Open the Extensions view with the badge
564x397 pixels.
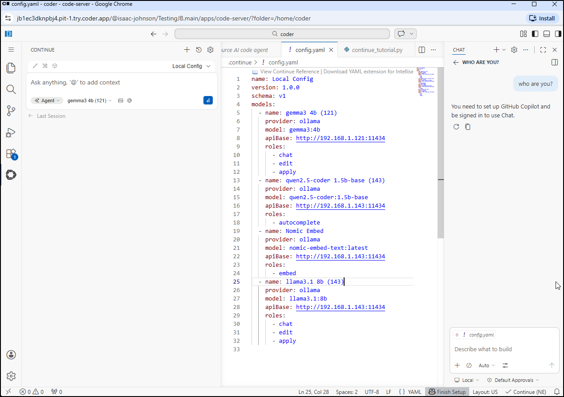coord(11,153)
